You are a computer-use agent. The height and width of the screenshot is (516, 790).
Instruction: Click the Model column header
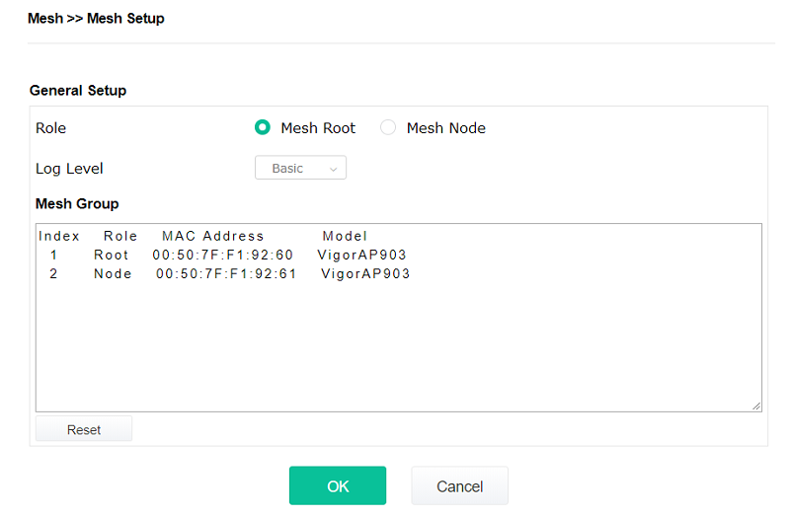pos(345,236)
